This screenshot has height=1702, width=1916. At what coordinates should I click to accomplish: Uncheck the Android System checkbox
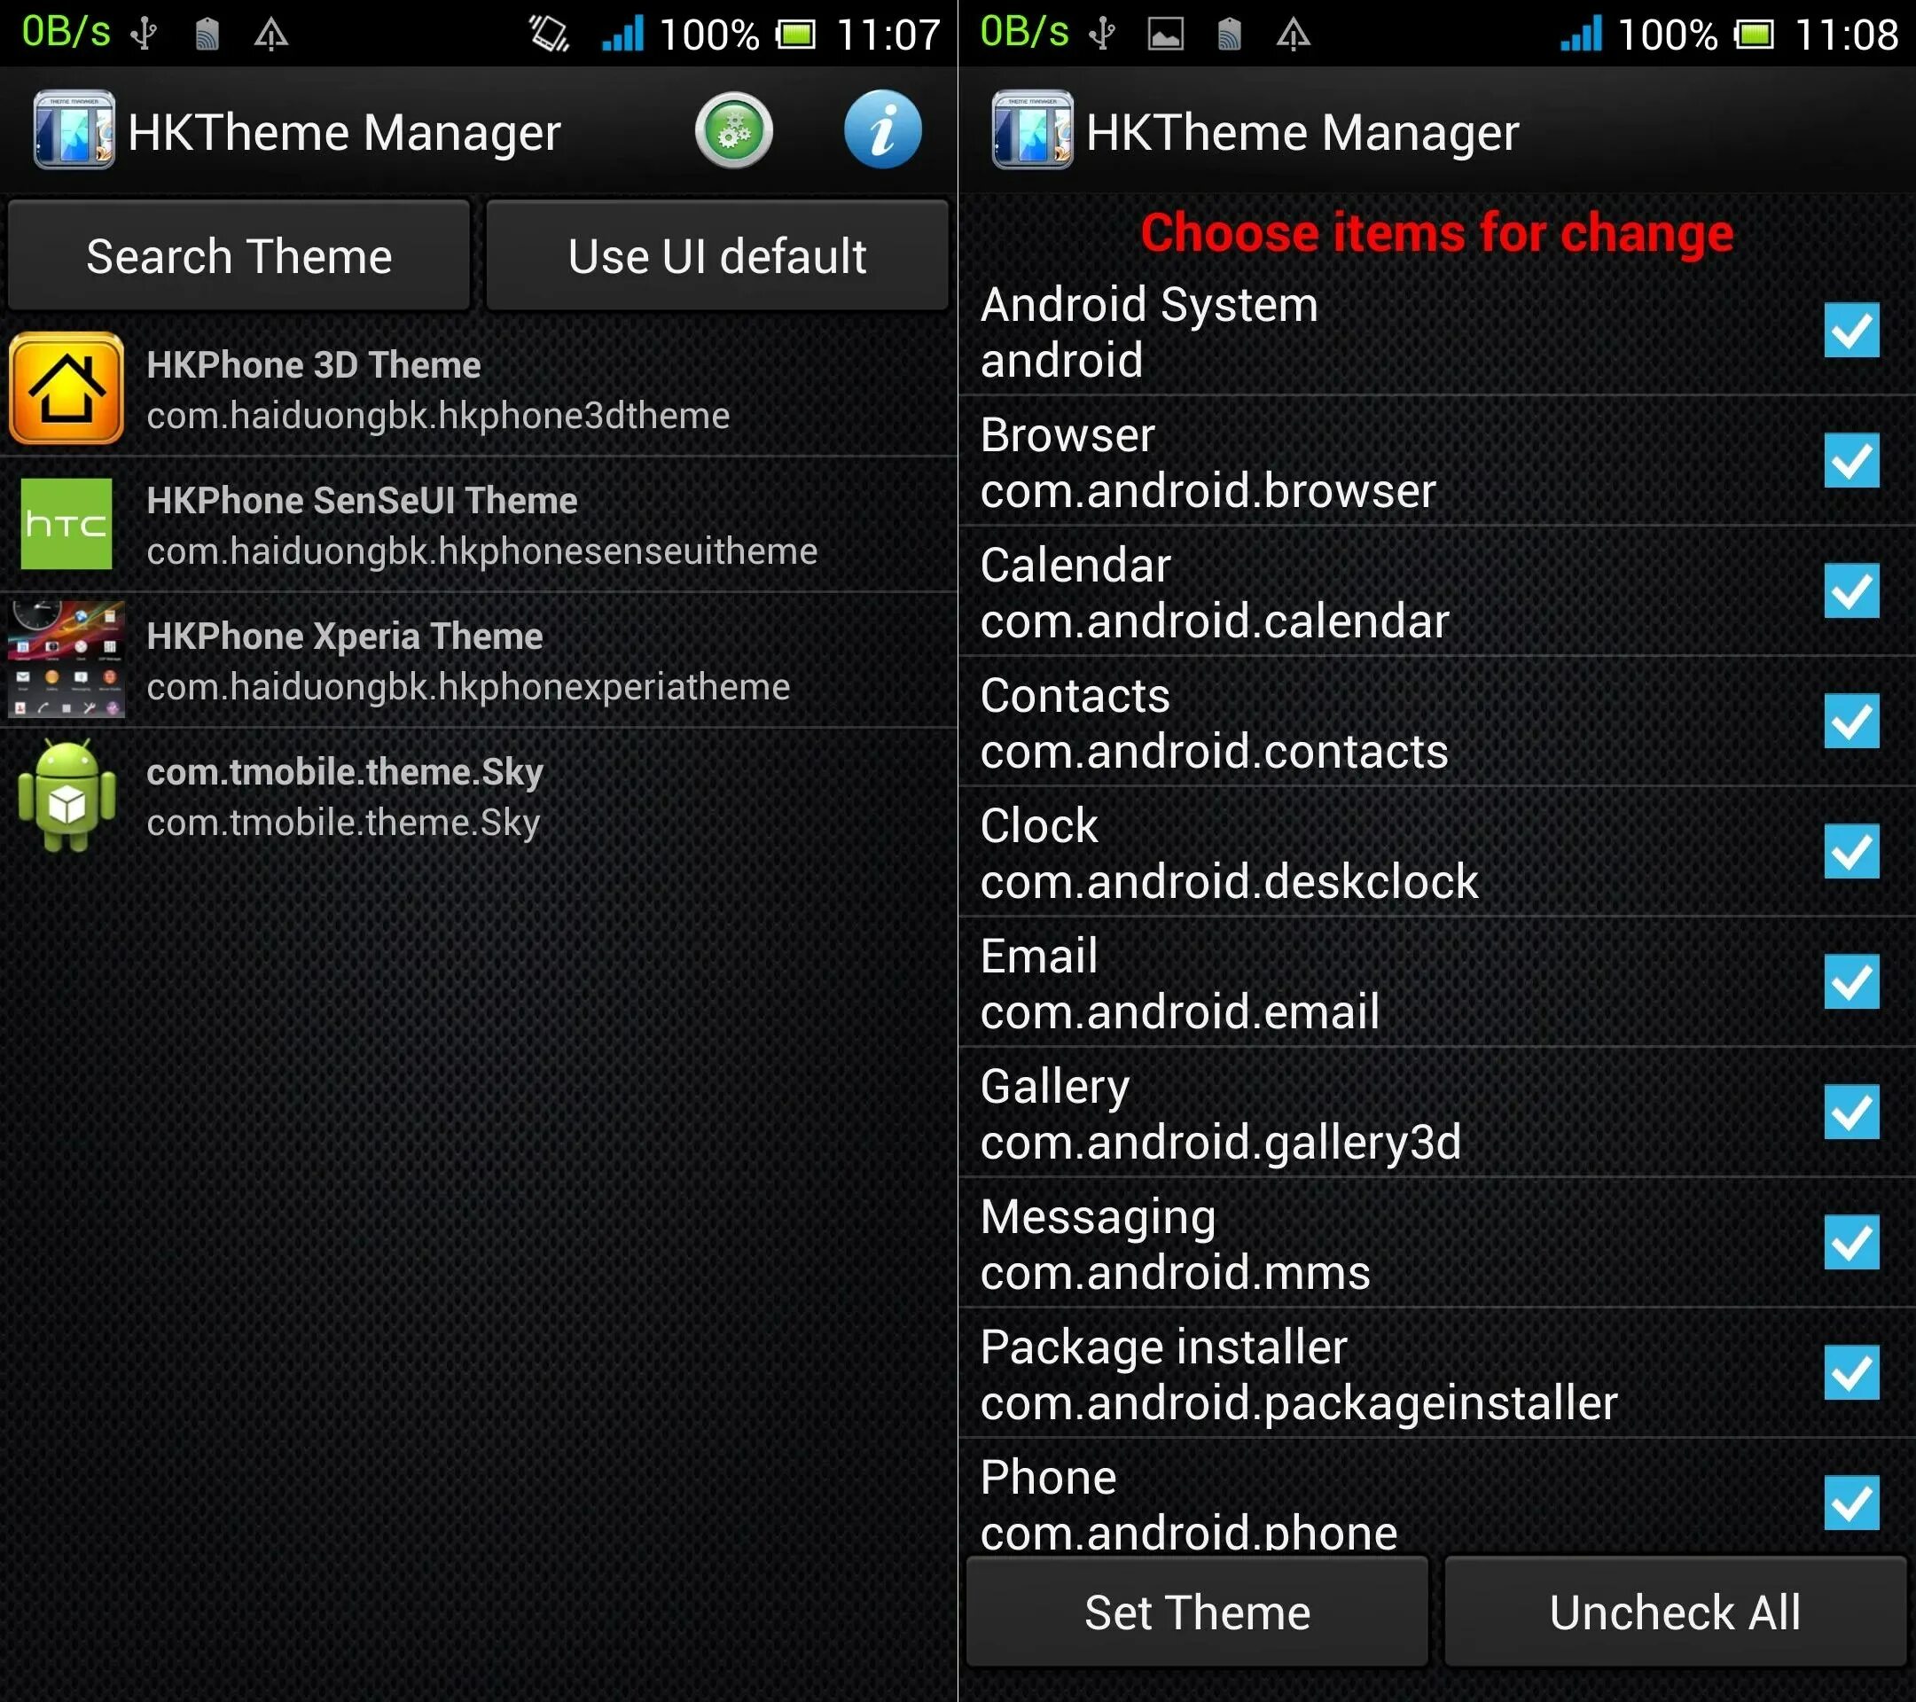pyautogui.click(x=1850, y=331)
